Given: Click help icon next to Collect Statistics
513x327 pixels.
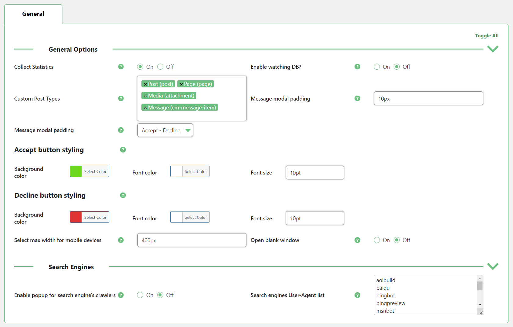Looking at the screenshot, I should 121,67.
